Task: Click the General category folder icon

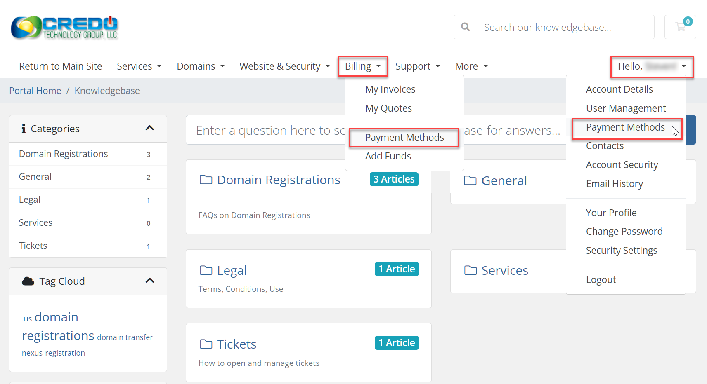Action: coord(470,180)
